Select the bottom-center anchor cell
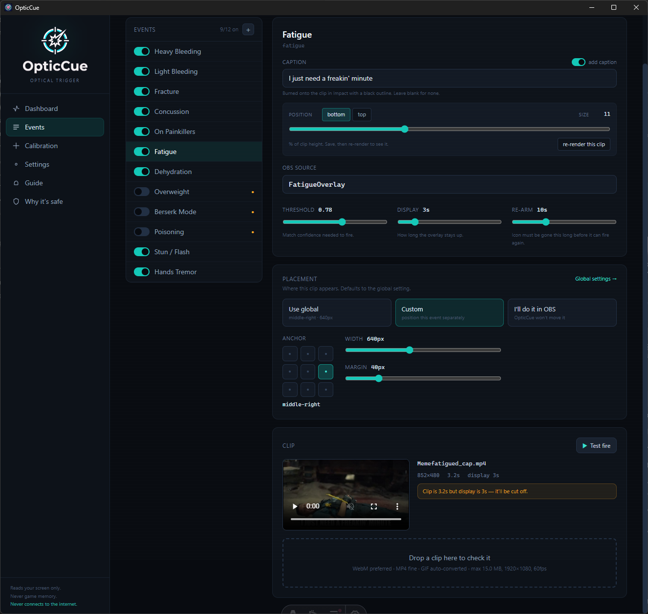The image size is (648, 614). coord(308,390)
